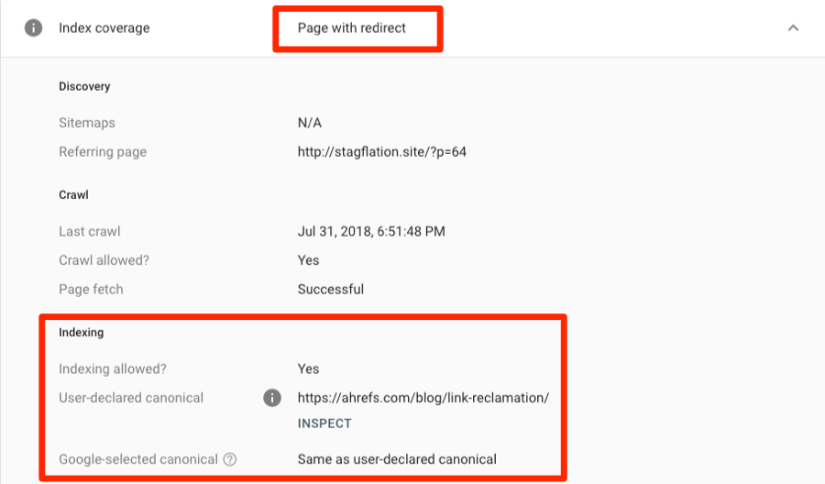
Task: Click the ahrefs.com link-reclamation canonical URL
Action: pos(423,398)
